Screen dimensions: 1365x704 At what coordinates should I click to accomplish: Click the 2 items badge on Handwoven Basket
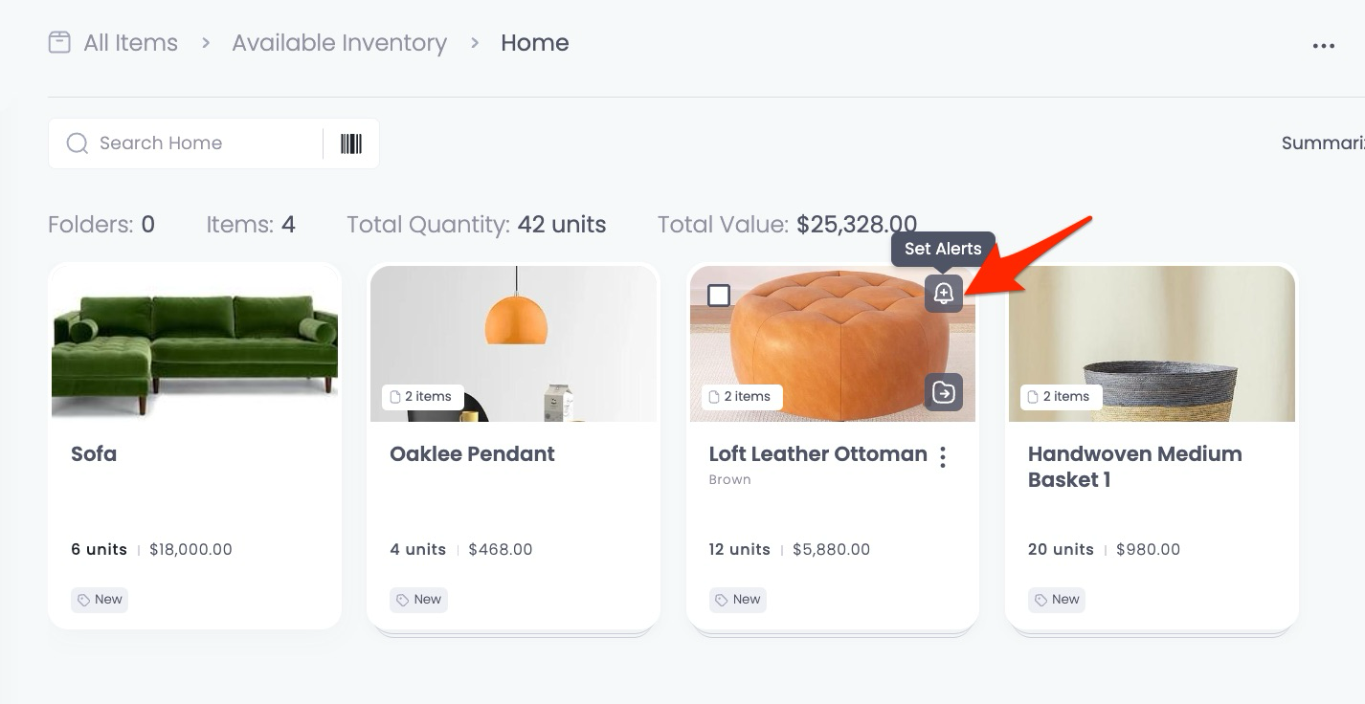pos(1061,397)
